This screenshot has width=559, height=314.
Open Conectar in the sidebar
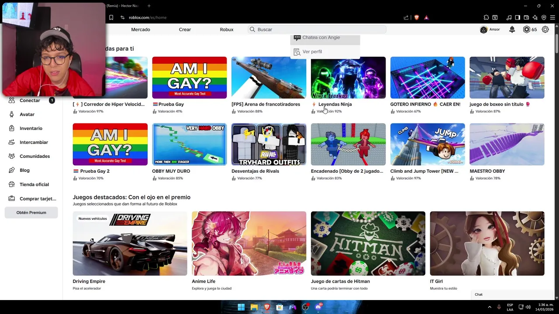[x=30, y=100]
